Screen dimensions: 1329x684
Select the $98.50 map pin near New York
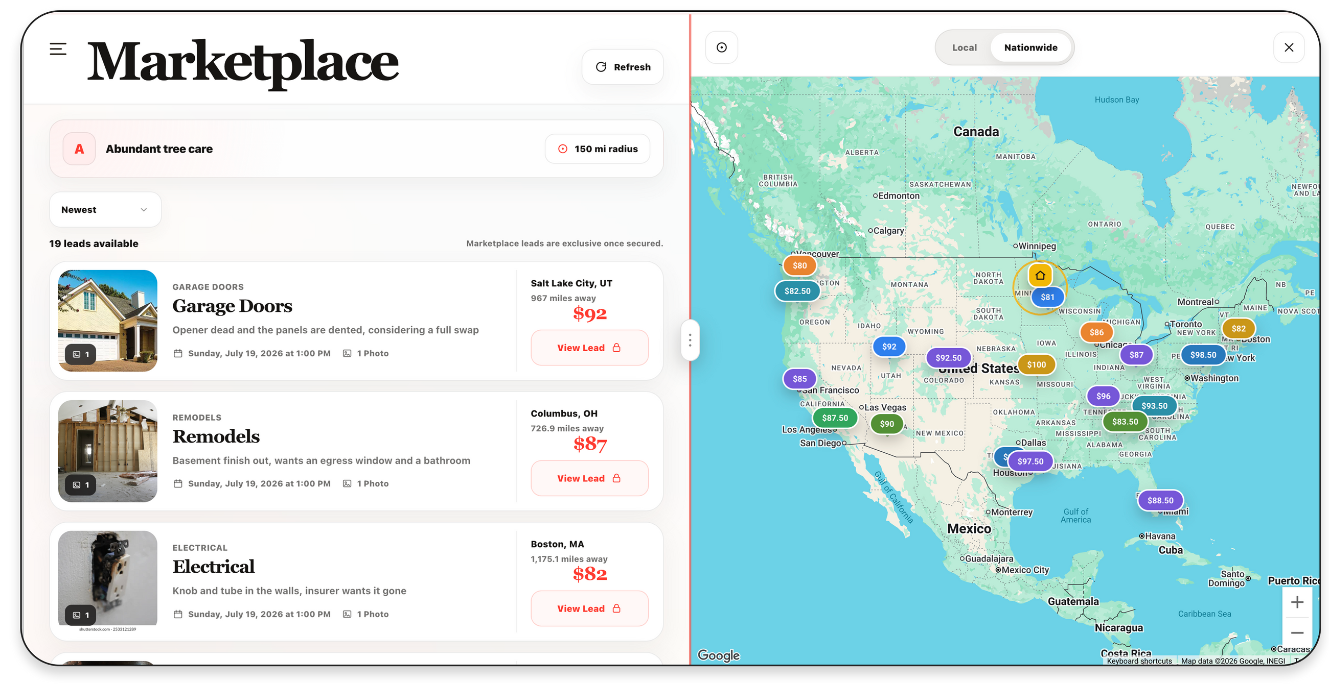tap(1203, 355)
